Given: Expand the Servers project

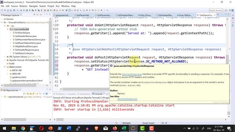Looking at the screenshot, I should [2, 19].
